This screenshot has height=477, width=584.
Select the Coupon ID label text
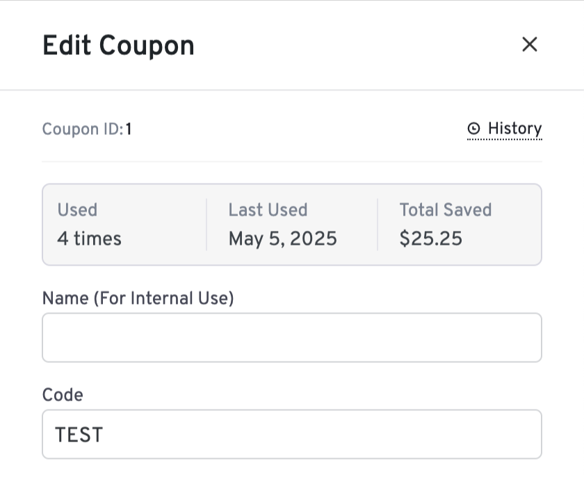83,129
